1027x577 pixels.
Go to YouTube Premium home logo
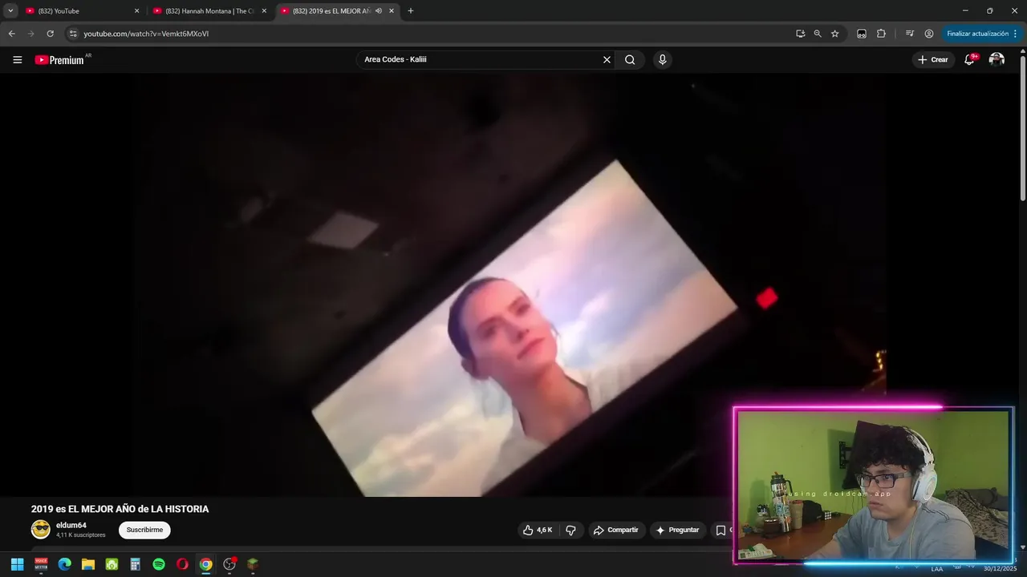(60, 59)
